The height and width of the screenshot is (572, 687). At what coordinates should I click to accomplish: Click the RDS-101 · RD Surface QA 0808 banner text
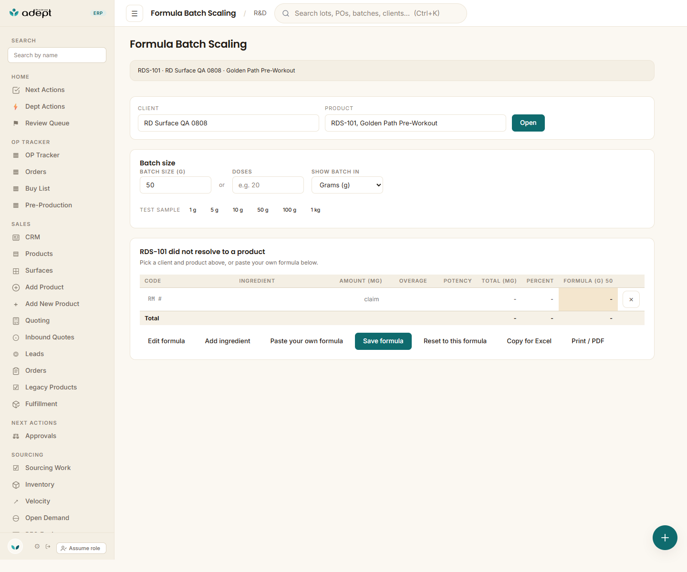pos(217,71)
